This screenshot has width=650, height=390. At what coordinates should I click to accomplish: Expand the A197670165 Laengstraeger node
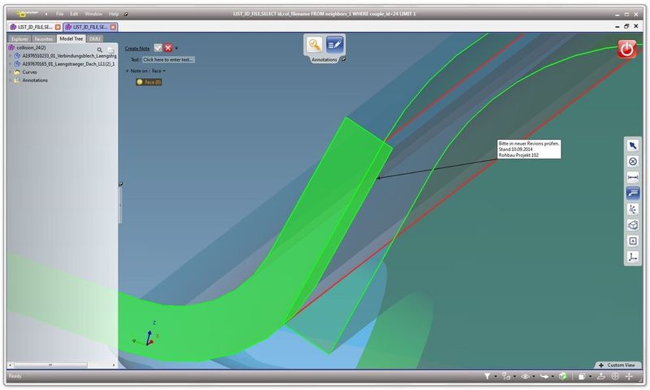click(x=11, y=64)
